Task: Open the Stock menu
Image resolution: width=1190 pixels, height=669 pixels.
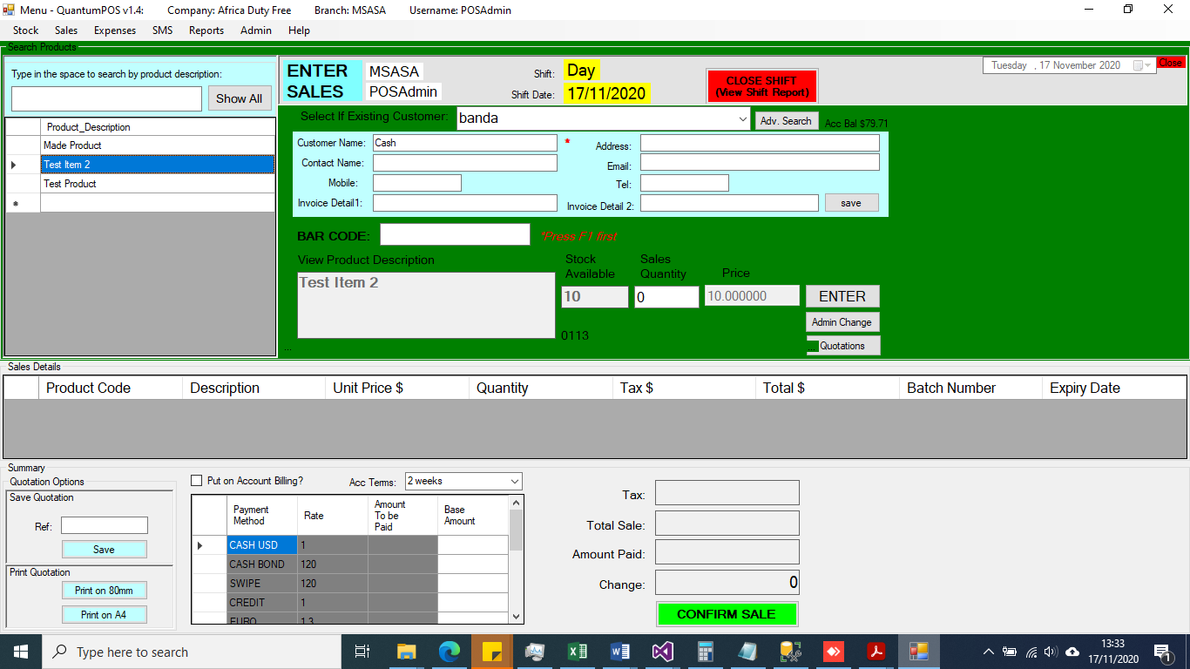Action: pyautogui.click(x=25, y=30)
